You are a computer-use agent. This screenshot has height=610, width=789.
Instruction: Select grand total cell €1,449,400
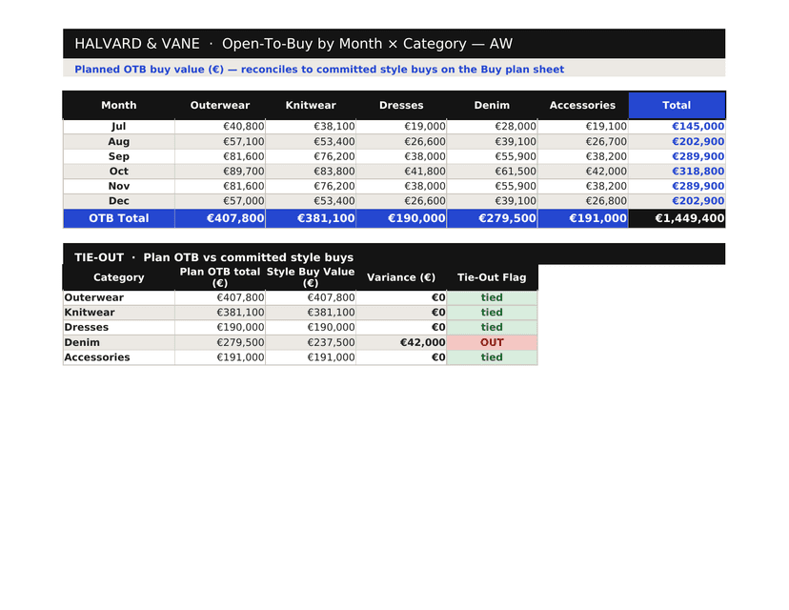click(677, 218)
